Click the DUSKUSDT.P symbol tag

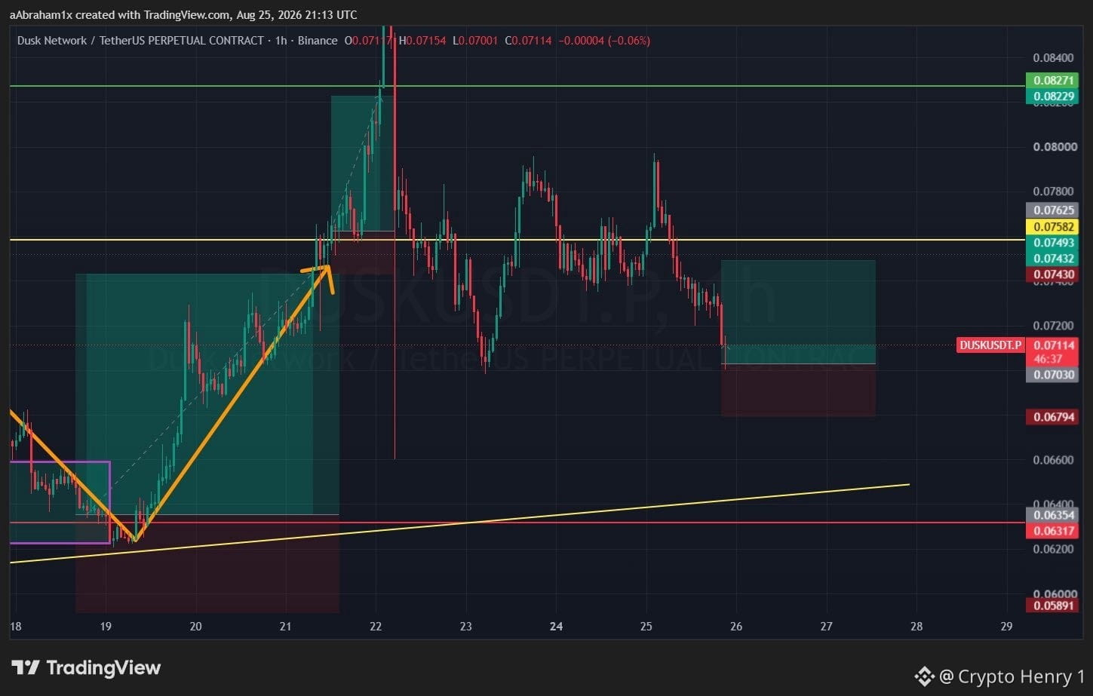click(x=990, y=345)
